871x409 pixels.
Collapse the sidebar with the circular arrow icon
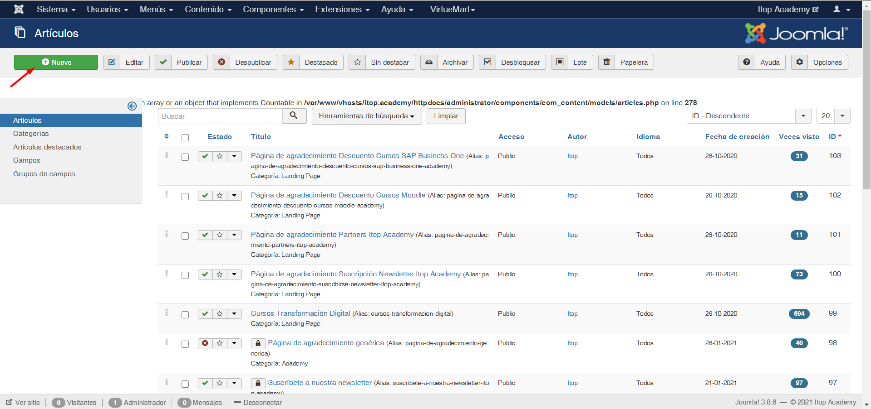[132, 106]
